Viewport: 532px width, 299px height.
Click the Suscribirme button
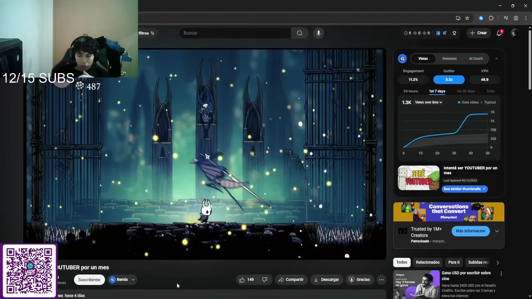pos(89,279)
